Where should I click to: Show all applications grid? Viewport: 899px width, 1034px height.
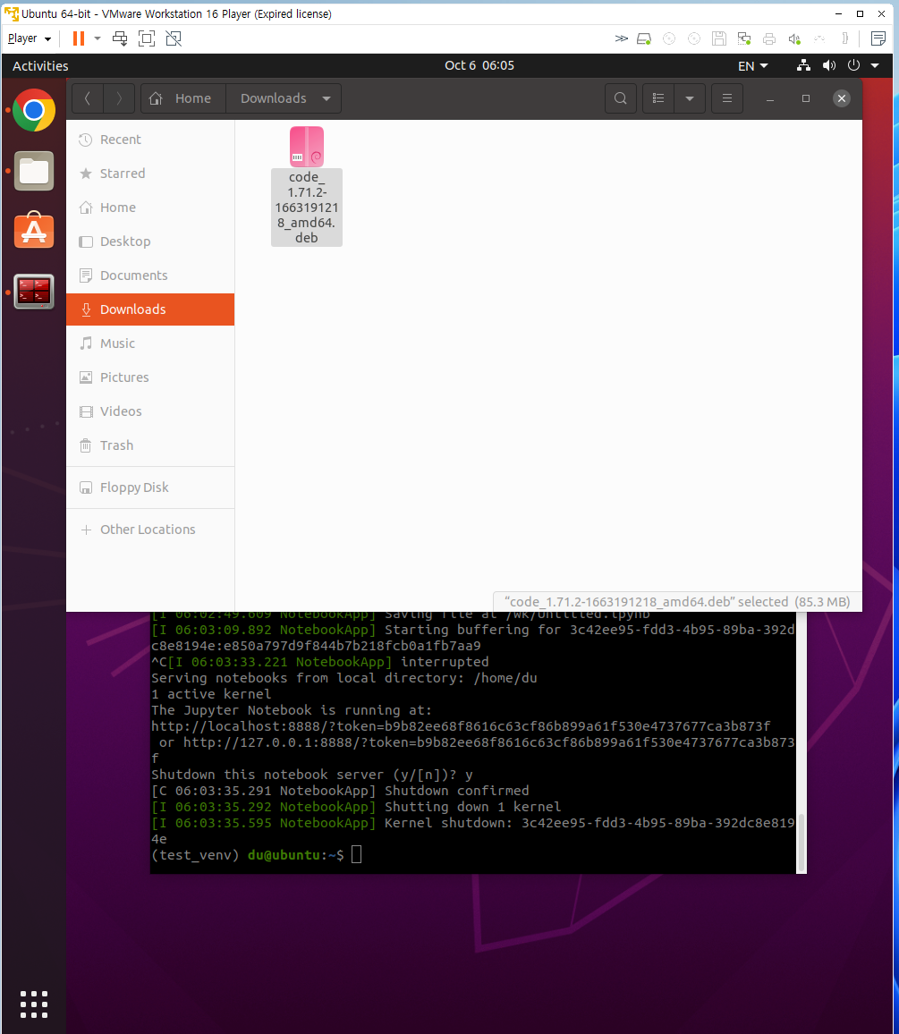pos(34,1004)
